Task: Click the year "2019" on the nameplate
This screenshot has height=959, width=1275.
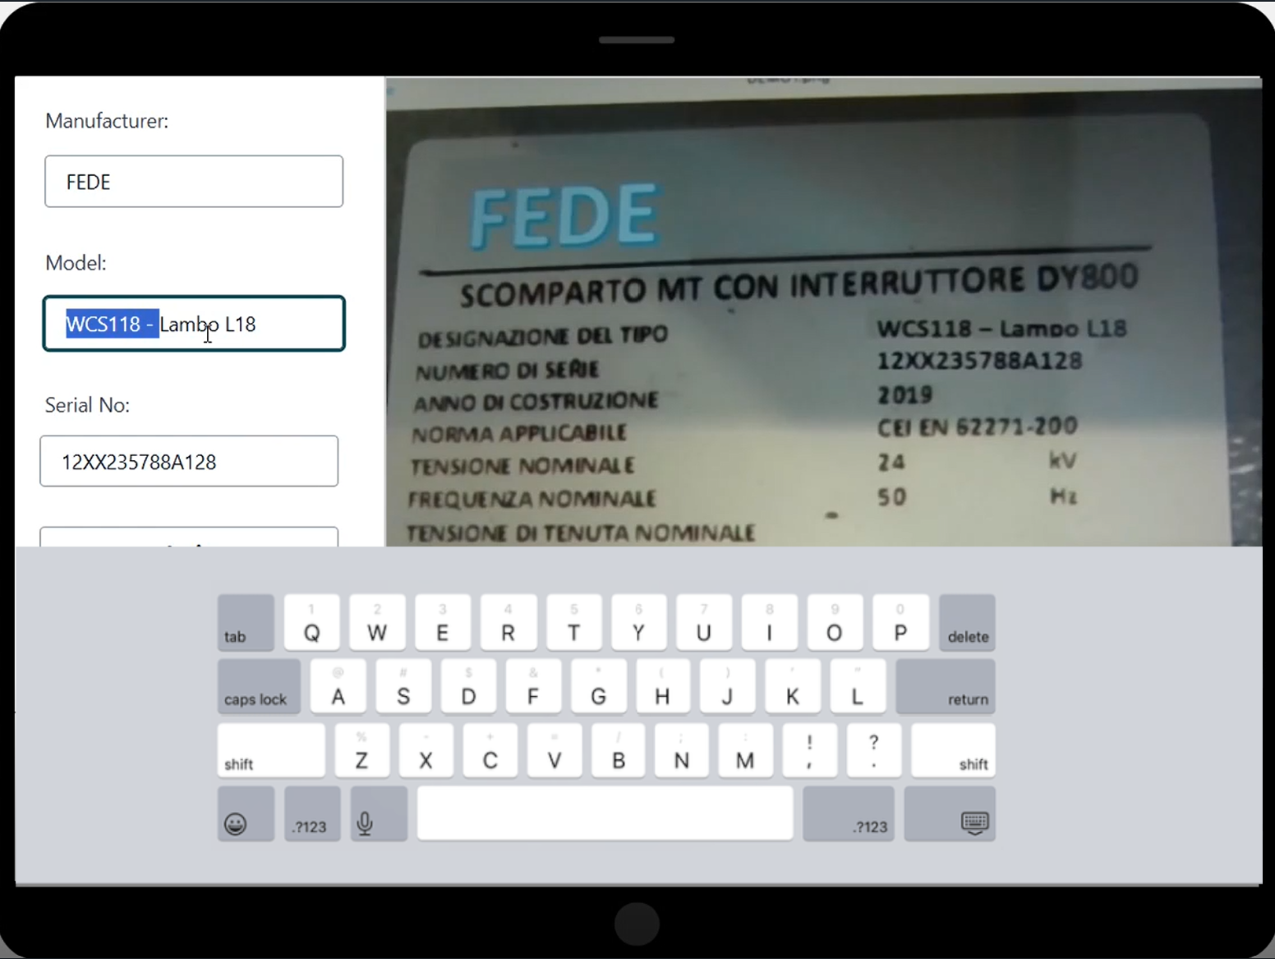Action: [x=904, y=395]
